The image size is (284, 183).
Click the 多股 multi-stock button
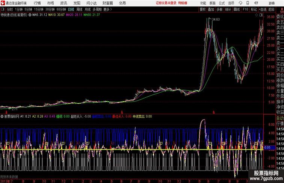pos(219,9)
